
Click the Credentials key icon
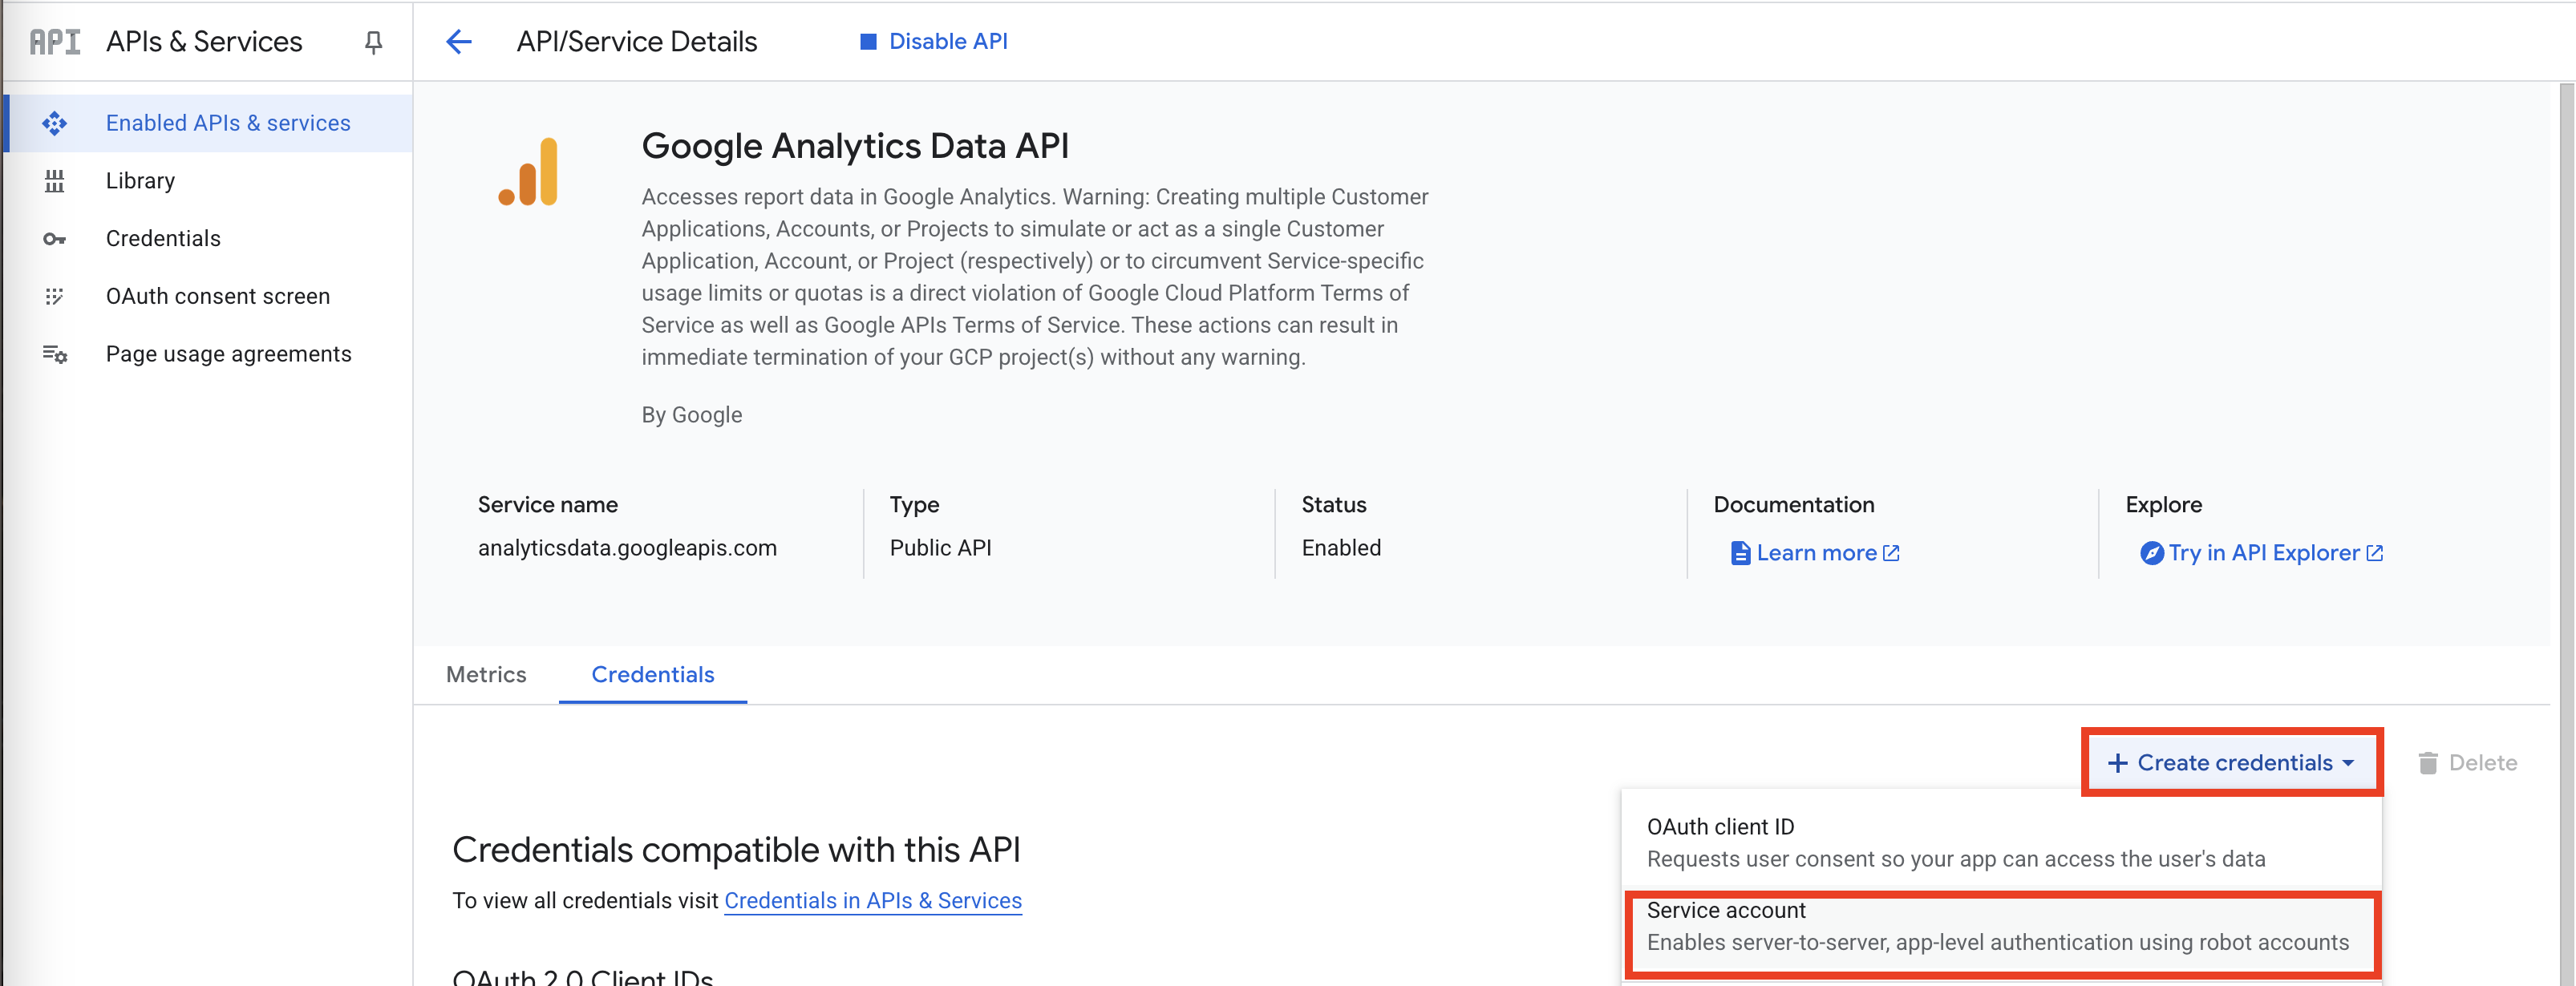tap(54, 239)
